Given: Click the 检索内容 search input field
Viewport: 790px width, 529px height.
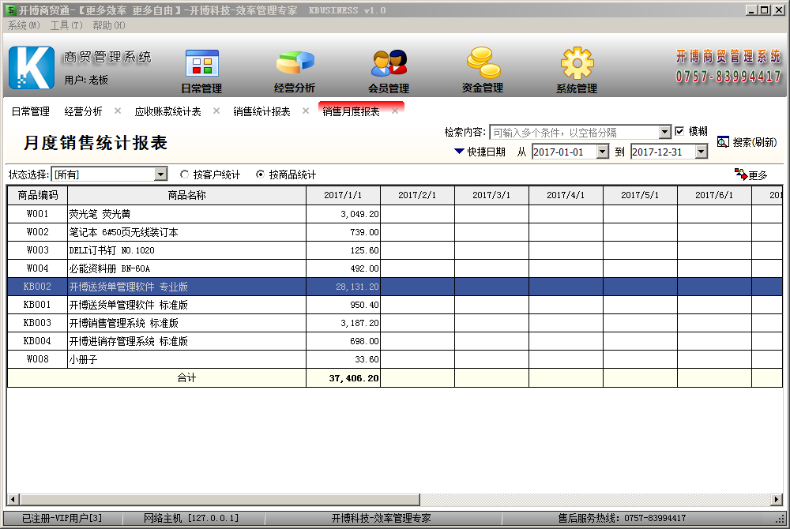Looking at the screenshot, I should tap(574, 132).
